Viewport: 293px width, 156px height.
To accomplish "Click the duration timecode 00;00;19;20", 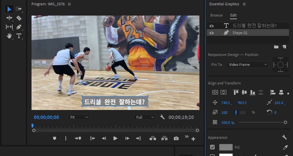I will coord(181,117).
